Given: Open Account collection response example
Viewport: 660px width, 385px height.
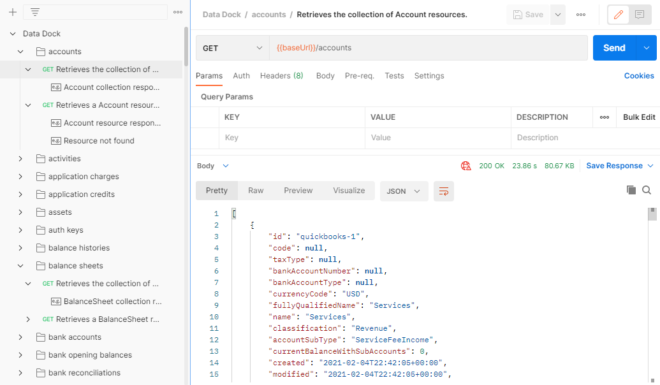Looking at the screenshot, I should (105, 87).
